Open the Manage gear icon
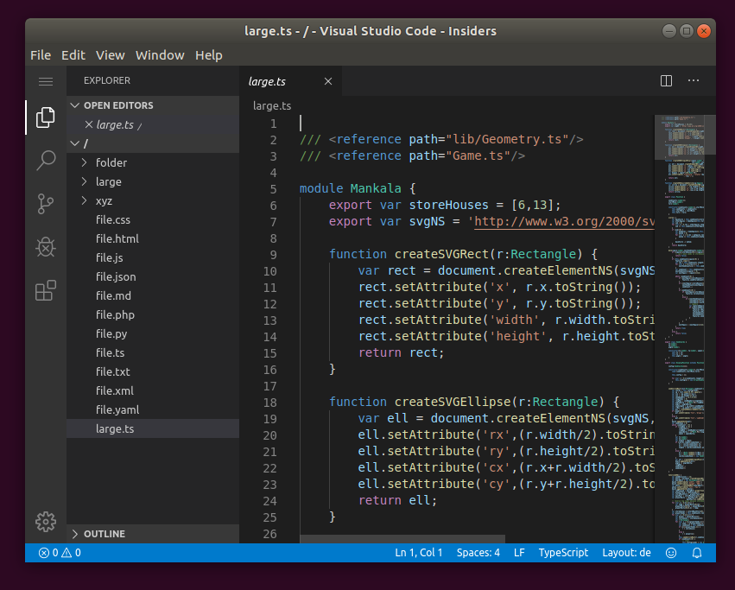Image resolution: width=735 pixels, height=590 pixels. pyautogui.click(x=46, y=522)
